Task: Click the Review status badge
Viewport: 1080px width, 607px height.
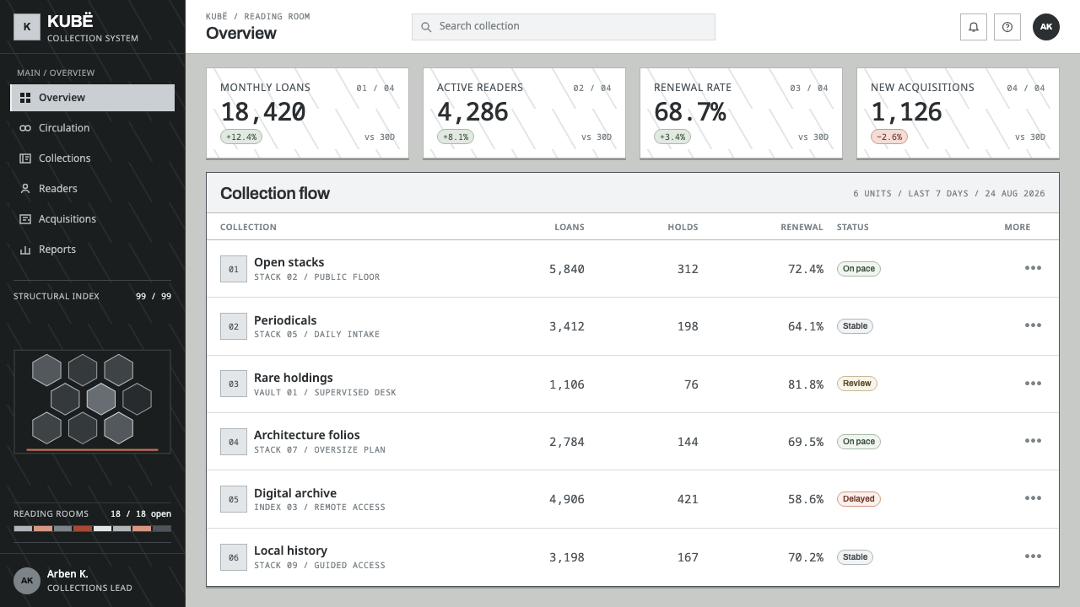Action: click(x=857, y=384)
